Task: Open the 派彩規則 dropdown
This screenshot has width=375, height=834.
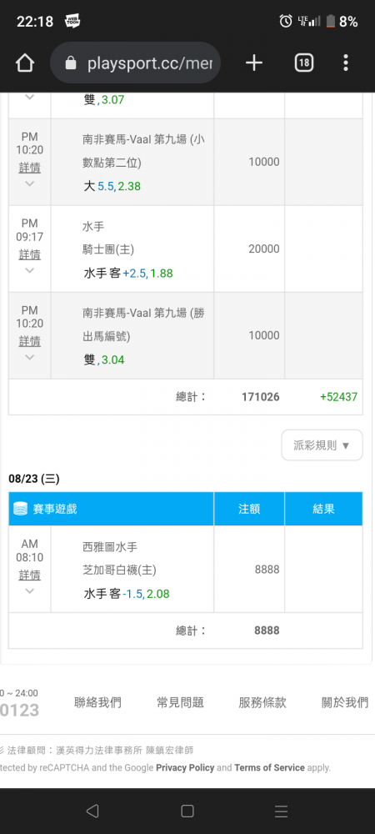Action: coord(322,445)
